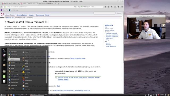
Task: Open the Pocket icon in Firefox toolbar
Action: point(118,7)
